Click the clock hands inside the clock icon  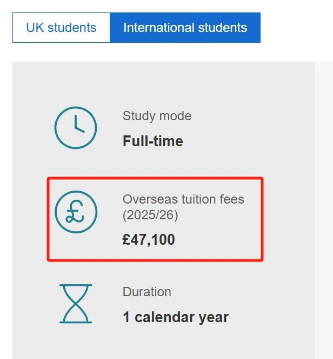tap(78, 126)
